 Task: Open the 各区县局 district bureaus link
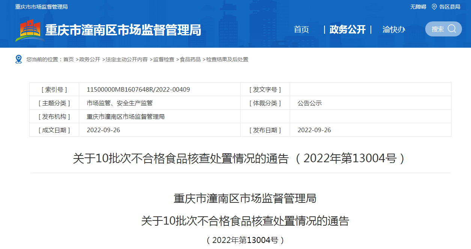(450, 7)
